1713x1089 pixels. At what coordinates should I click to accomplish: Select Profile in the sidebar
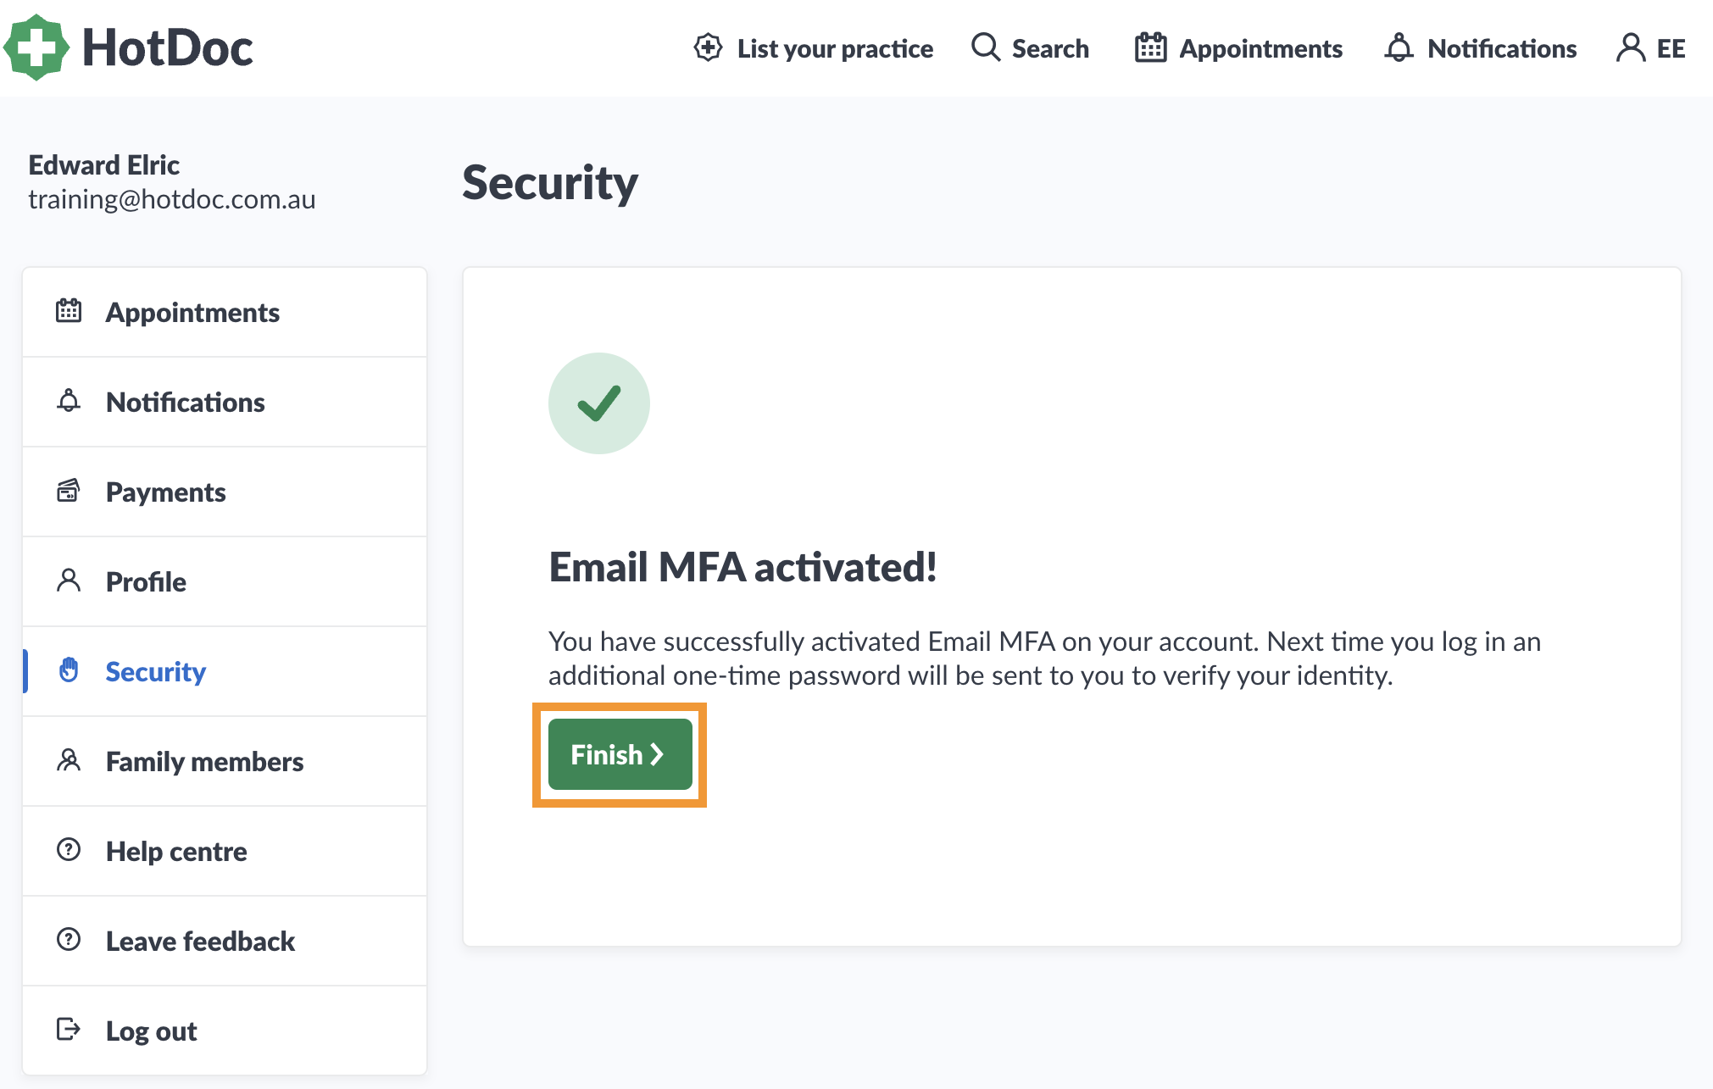tap(225, 582)
